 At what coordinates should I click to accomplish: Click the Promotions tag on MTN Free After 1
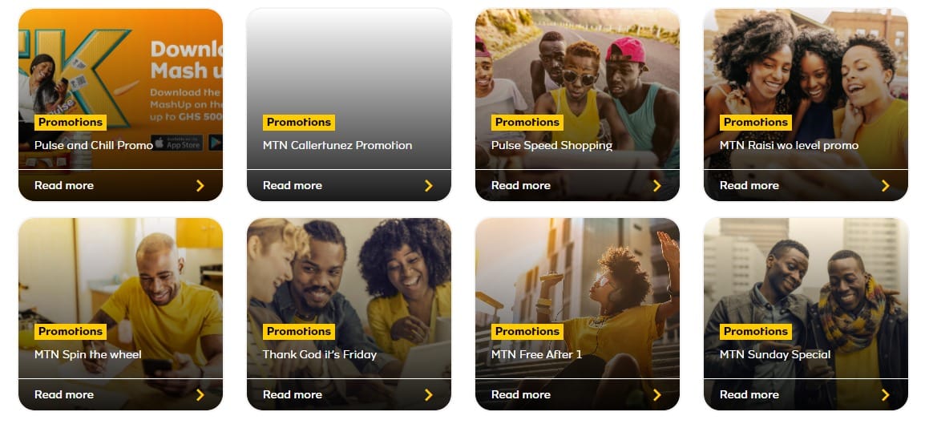point(527,331)
